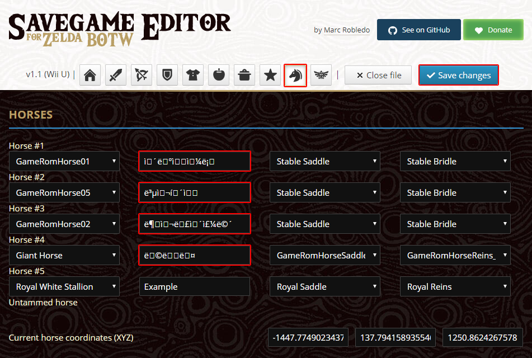532x358 pixels.
Task: Click the Horse #5 label
Action: coord(26,271)
